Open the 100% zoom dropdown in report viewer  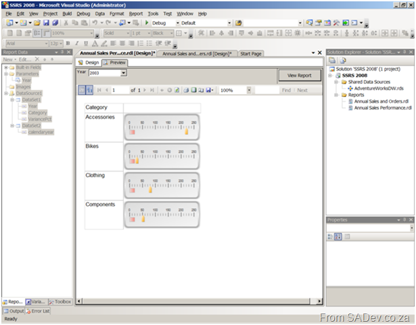pyautogui.click(x=249, y=90)
